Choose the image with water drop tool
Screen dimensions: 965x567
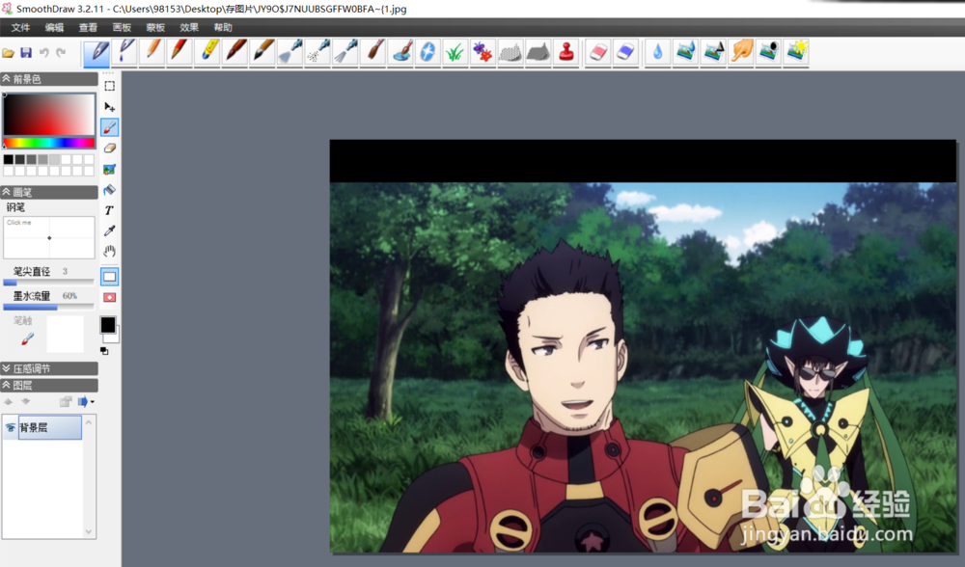click(x=685, y=52)
